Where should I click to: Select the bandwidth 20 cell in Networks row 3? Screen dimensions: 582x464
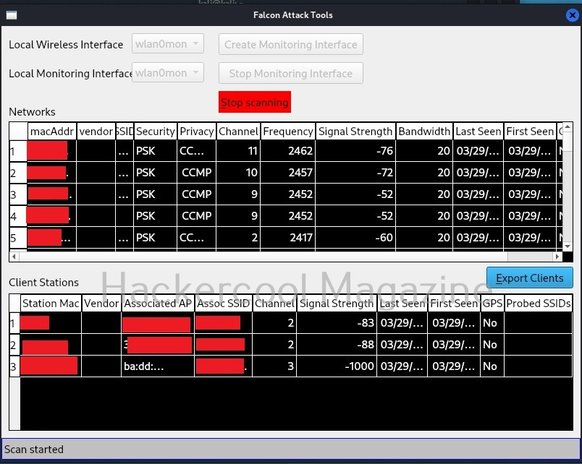[x=424, y=194]
